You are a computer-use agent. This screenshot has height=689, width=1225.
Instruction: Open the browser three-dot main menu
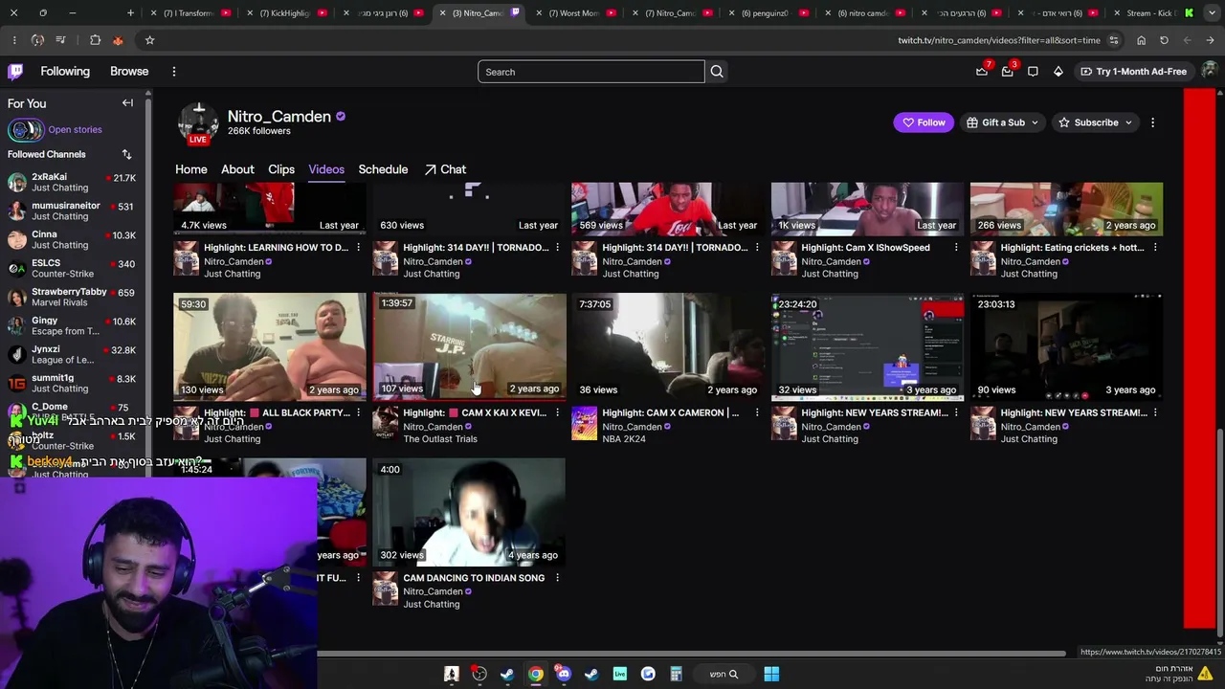tap(14, 40)
